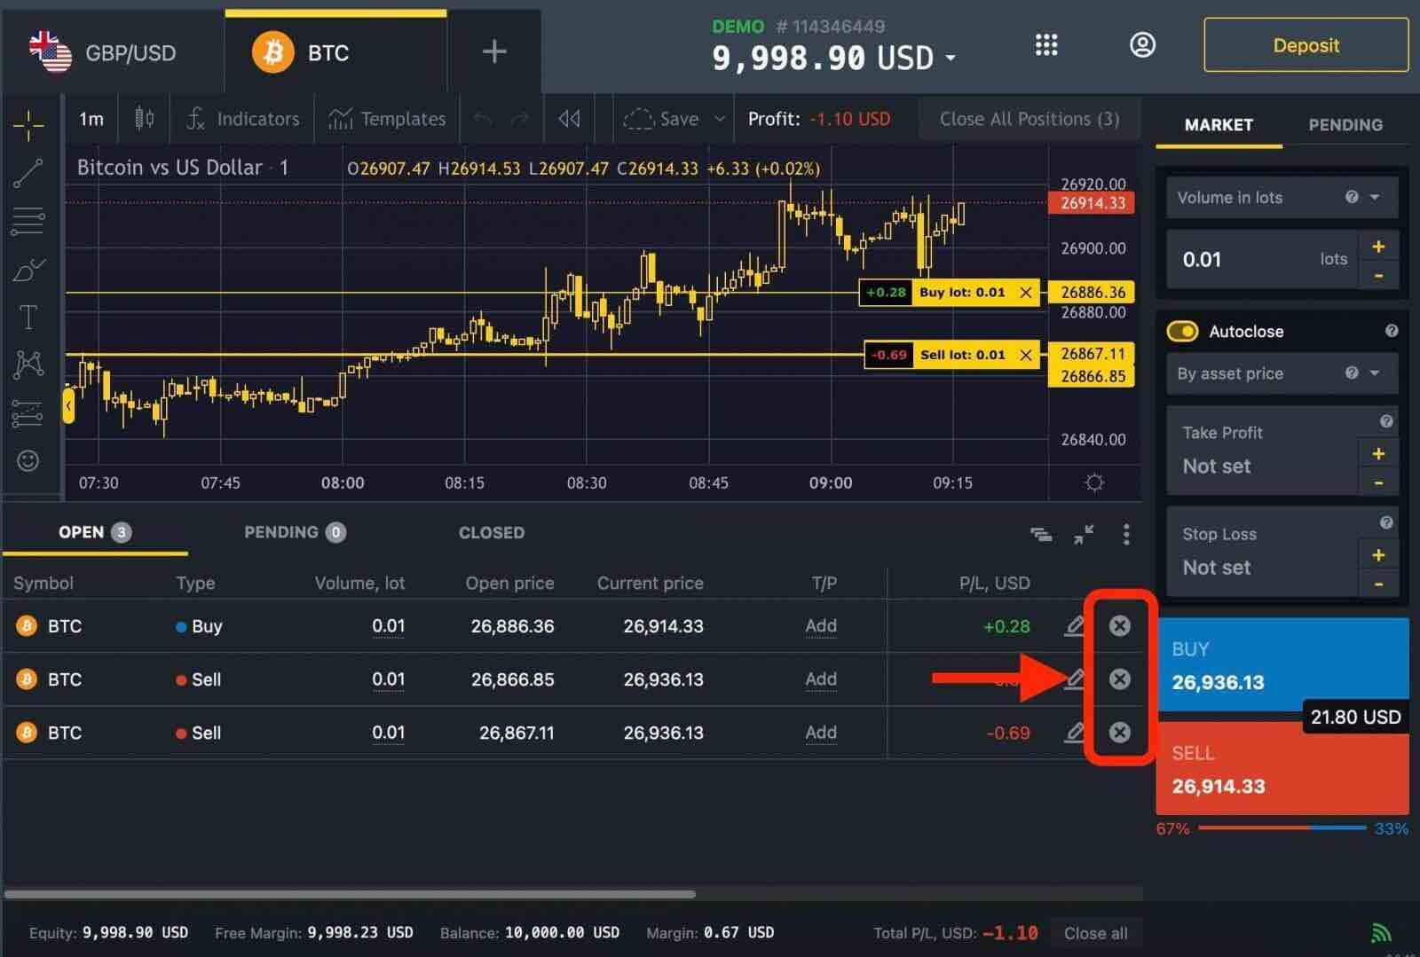Select the emoji drawing tool
This screenshot has width=1420, height=957.
29,460
